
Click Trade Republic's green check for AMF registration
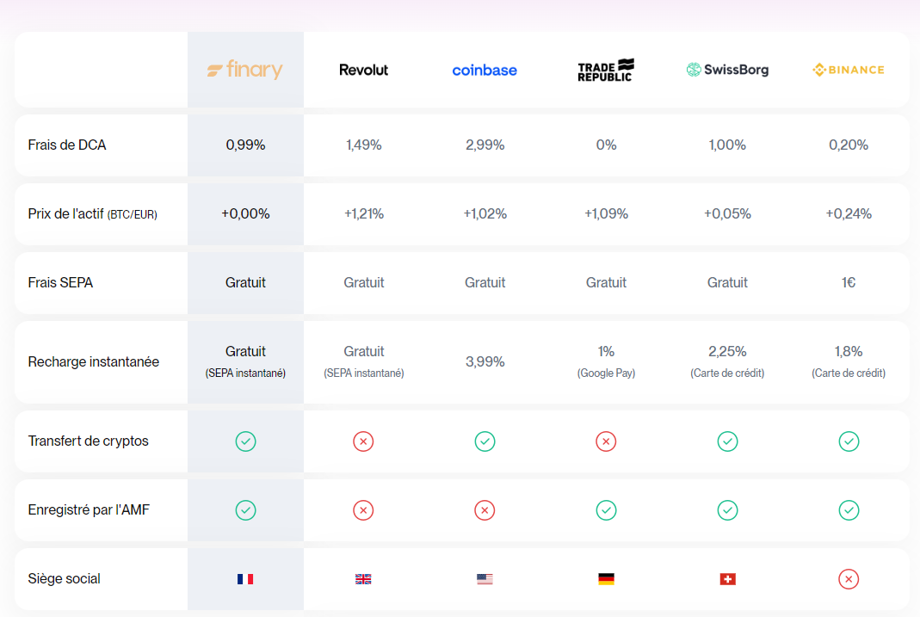click(x=606, y=510)
